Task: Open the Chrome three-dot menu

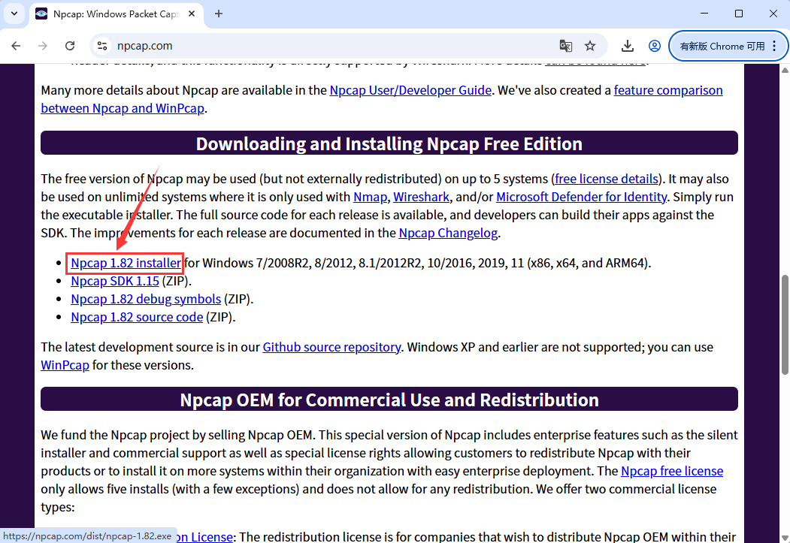Action: click(774, 46)
